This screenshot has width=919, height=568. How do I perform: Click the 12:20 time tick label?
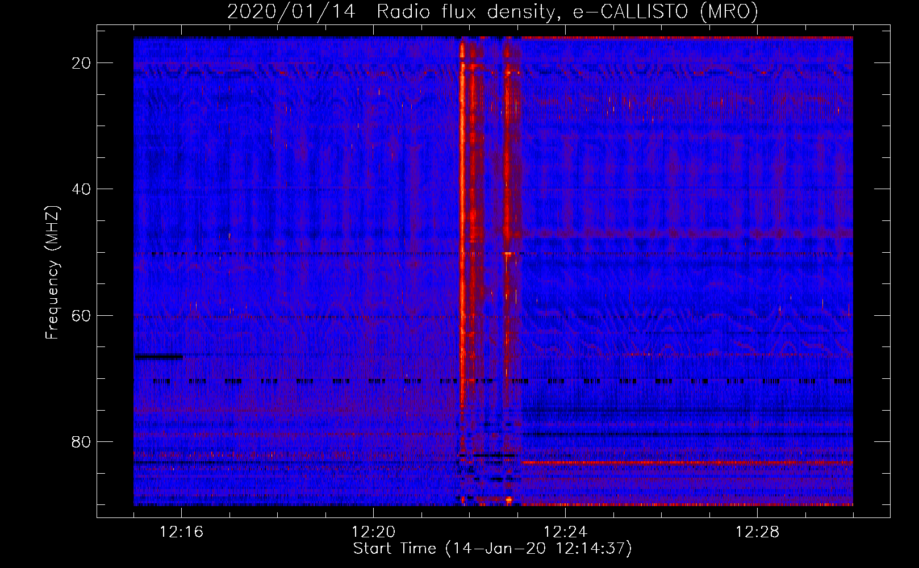click(x=373, y=532)
